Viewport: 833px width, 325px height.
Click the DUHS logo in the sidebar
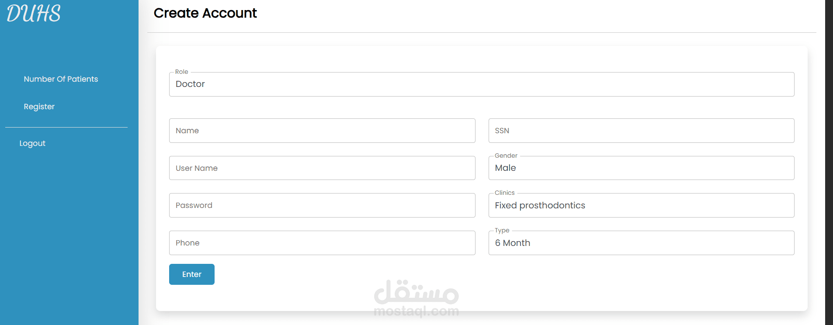tap(34, 13)
